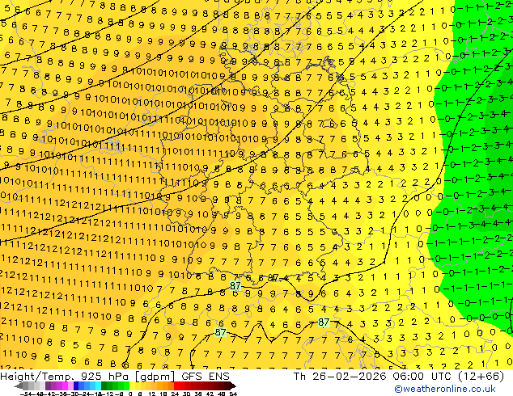513x396 pixels.
Task: Pick the dark green legend swatch near -12
Action: [x=104, y=385]
